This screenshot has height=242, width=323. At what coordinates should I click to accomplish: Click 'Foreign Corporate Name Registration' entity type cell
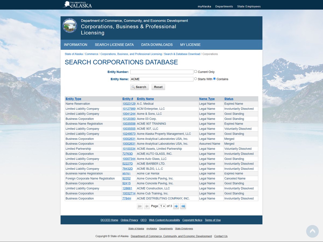coord(90,179)
